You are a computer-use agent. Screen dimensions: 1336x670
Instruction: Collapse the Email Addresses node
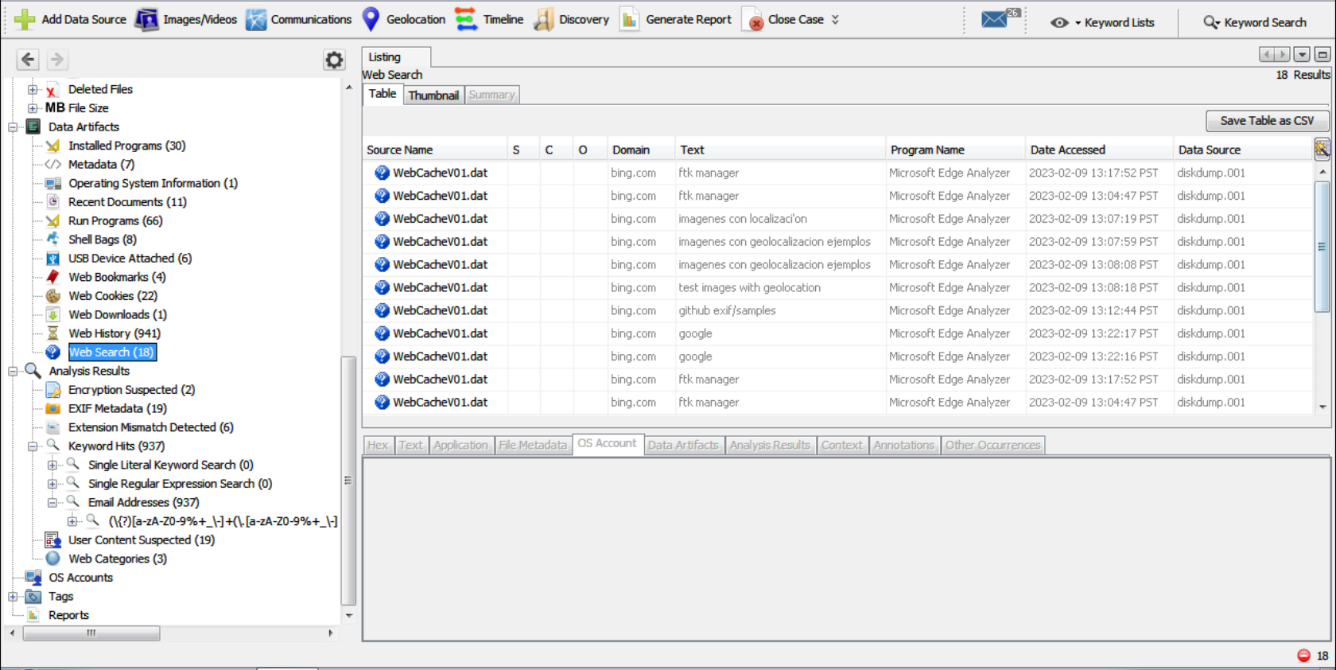(x=52, y=503)
